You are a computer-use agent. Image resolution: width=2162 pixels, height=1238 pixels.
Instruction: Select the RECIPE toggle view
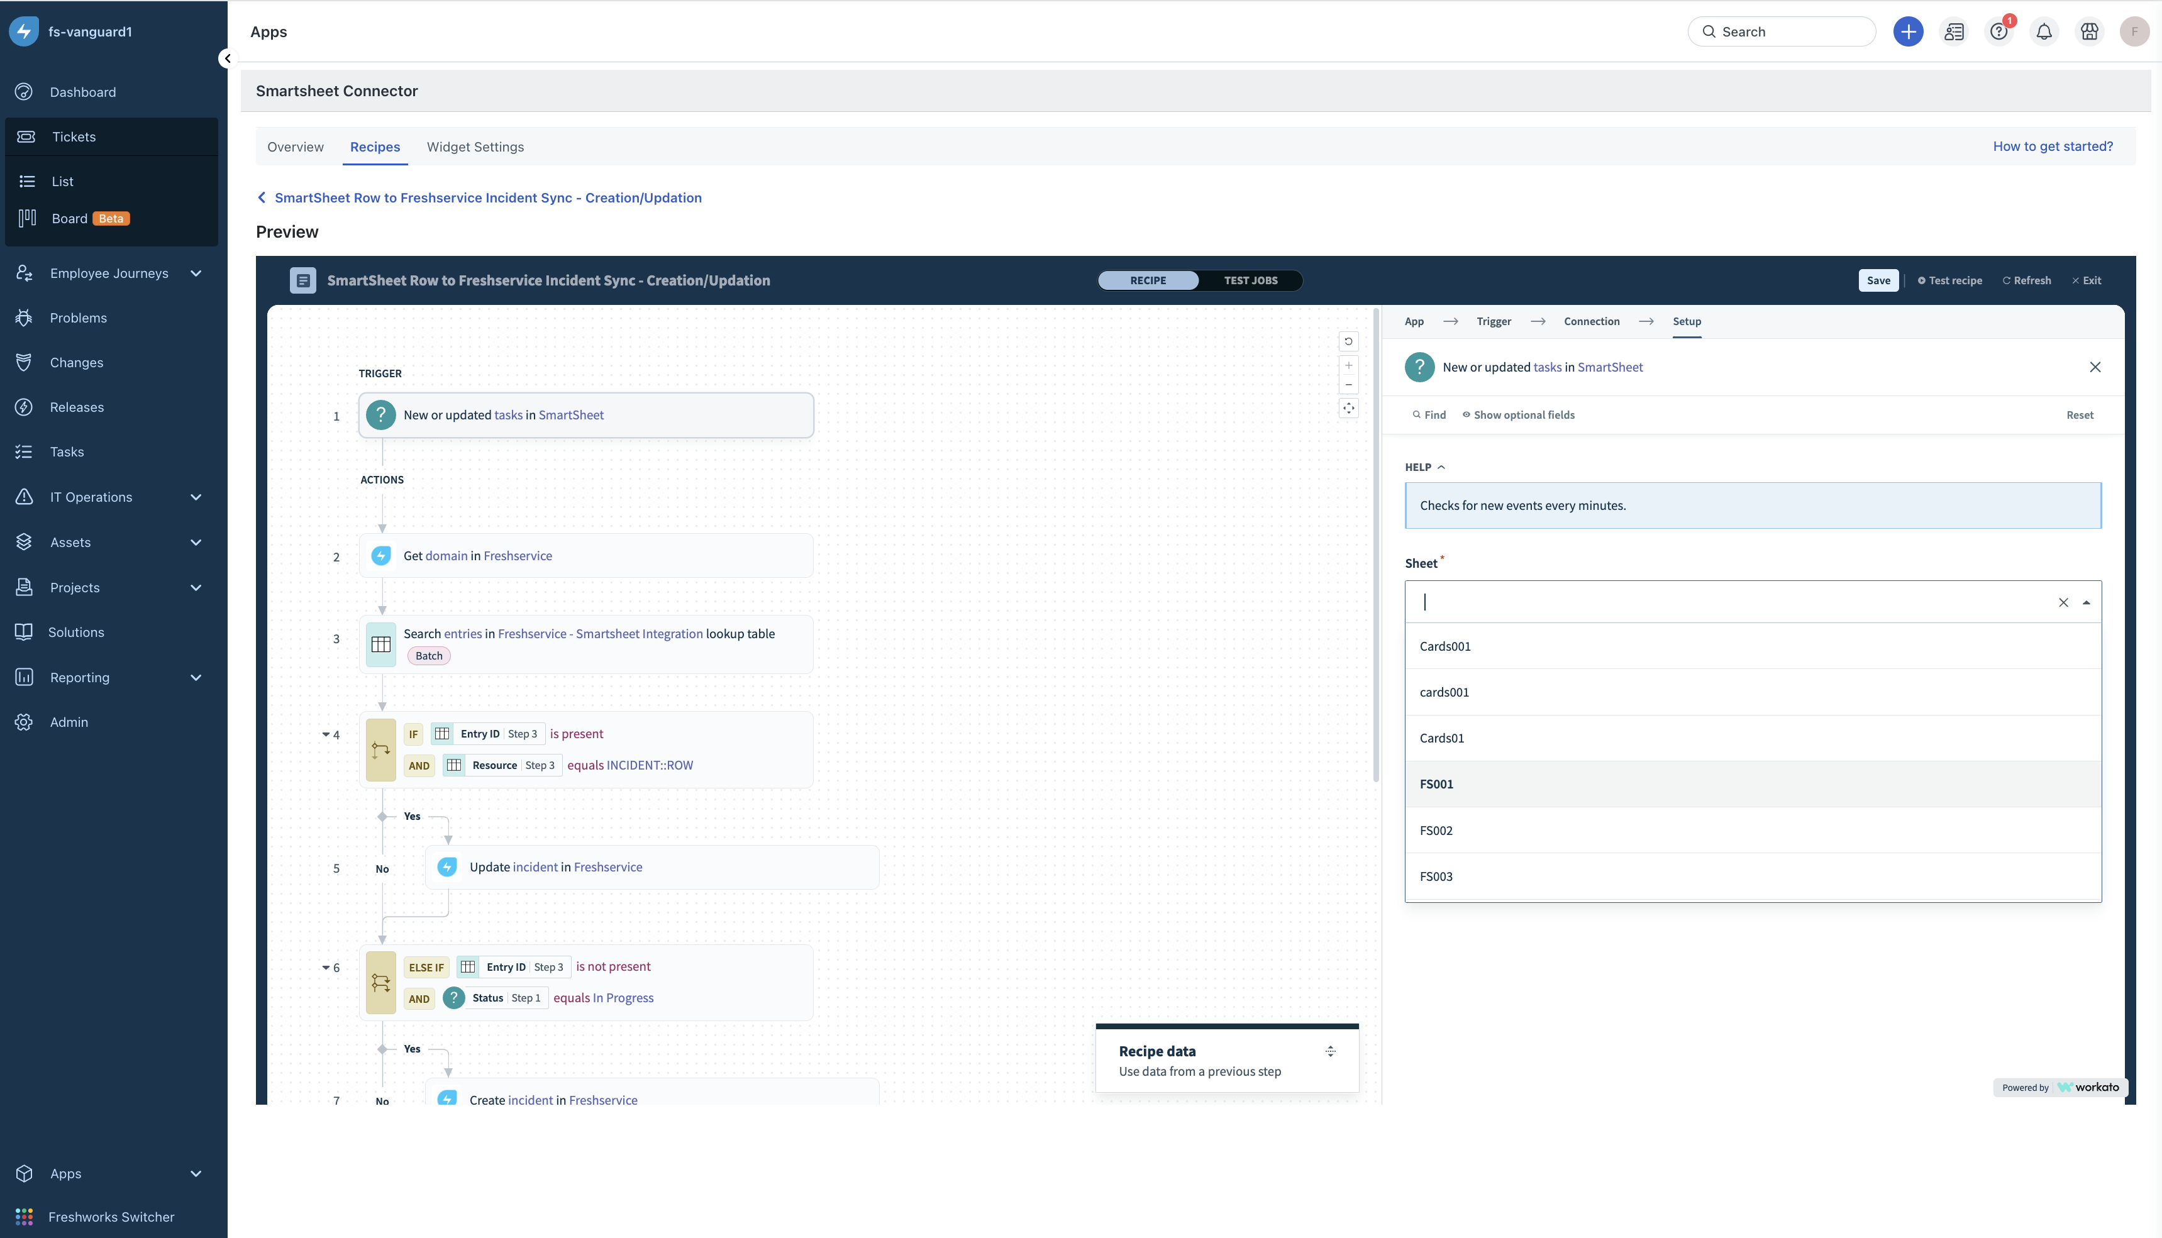(x=1148, y=280)
